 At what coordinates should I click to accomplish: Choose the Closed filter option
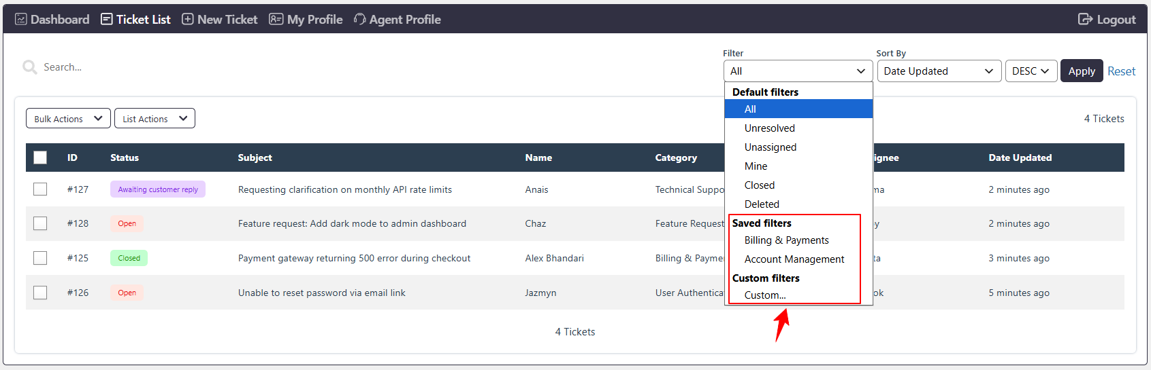click(798, 185)
